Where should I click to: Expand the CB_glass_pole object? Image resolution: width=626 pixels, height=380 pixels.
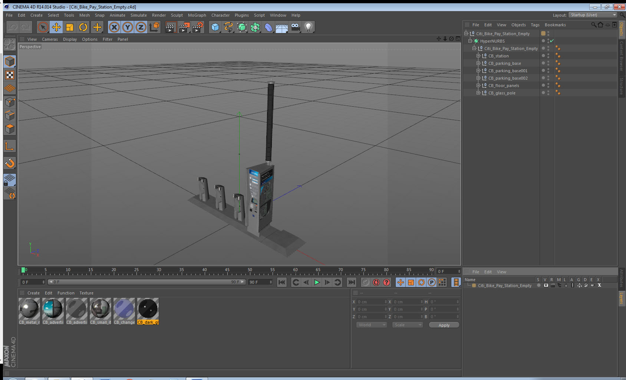click(x=478, y=93)
